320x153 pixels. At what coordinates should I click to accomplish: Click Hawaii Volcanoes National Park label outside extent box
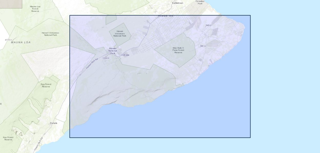[x=50, y=34]
